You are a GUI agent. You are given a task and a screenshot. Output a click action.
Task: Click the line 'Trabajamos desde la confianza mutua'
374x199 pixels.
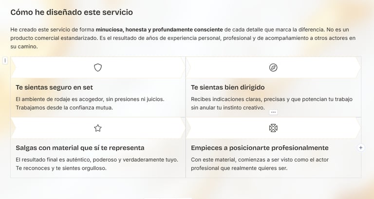tap(64, 108)
